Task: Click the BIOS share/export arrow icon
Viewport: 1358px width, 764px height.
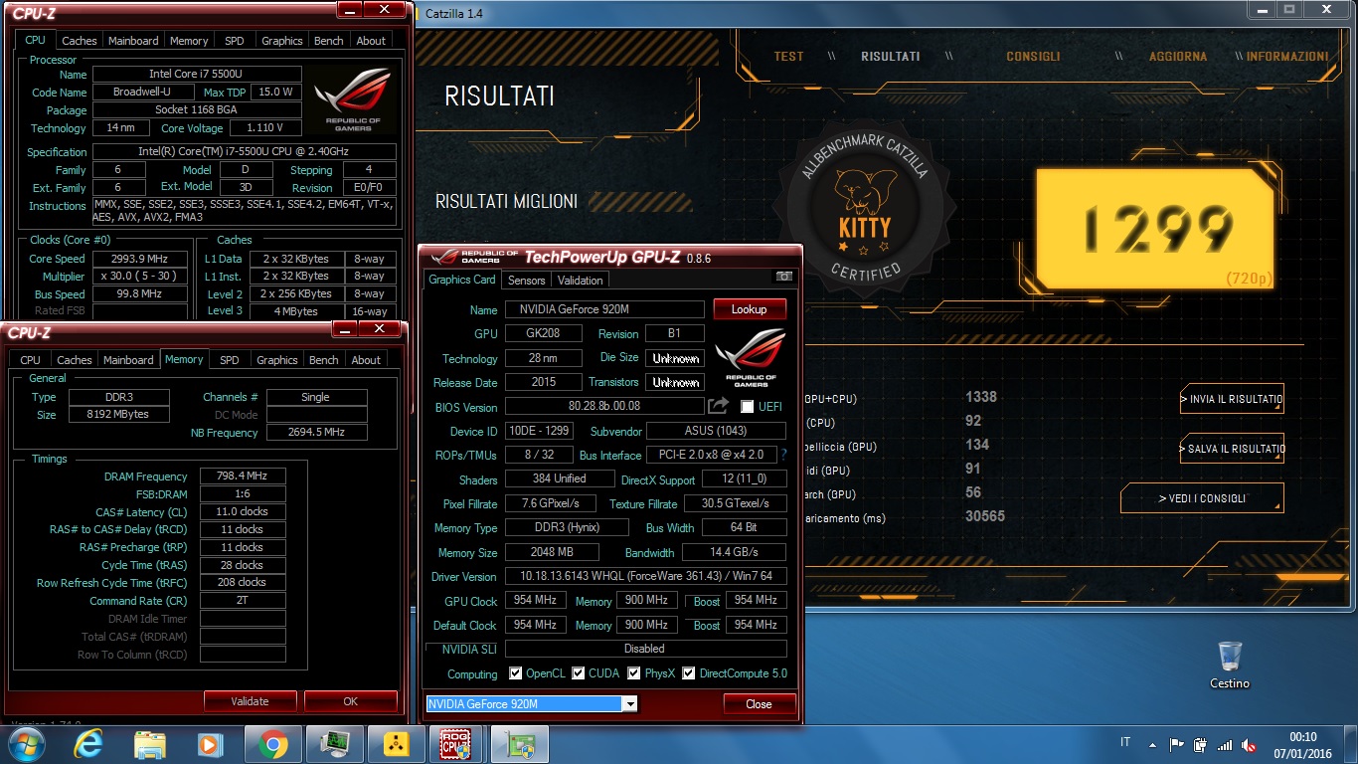Action: pyautogui.click(x=718, y=406)
